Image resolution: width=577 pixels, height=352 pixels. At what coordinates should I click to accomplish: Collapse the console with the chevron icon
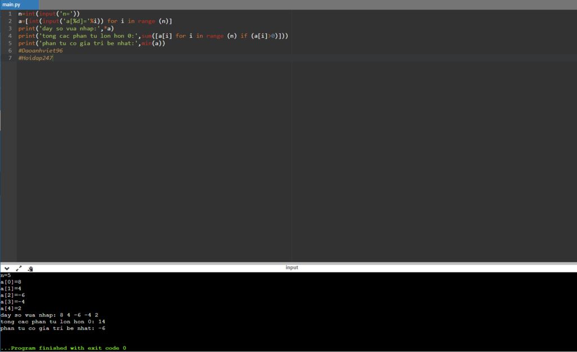pyautogui.click(x=7, y=269)
